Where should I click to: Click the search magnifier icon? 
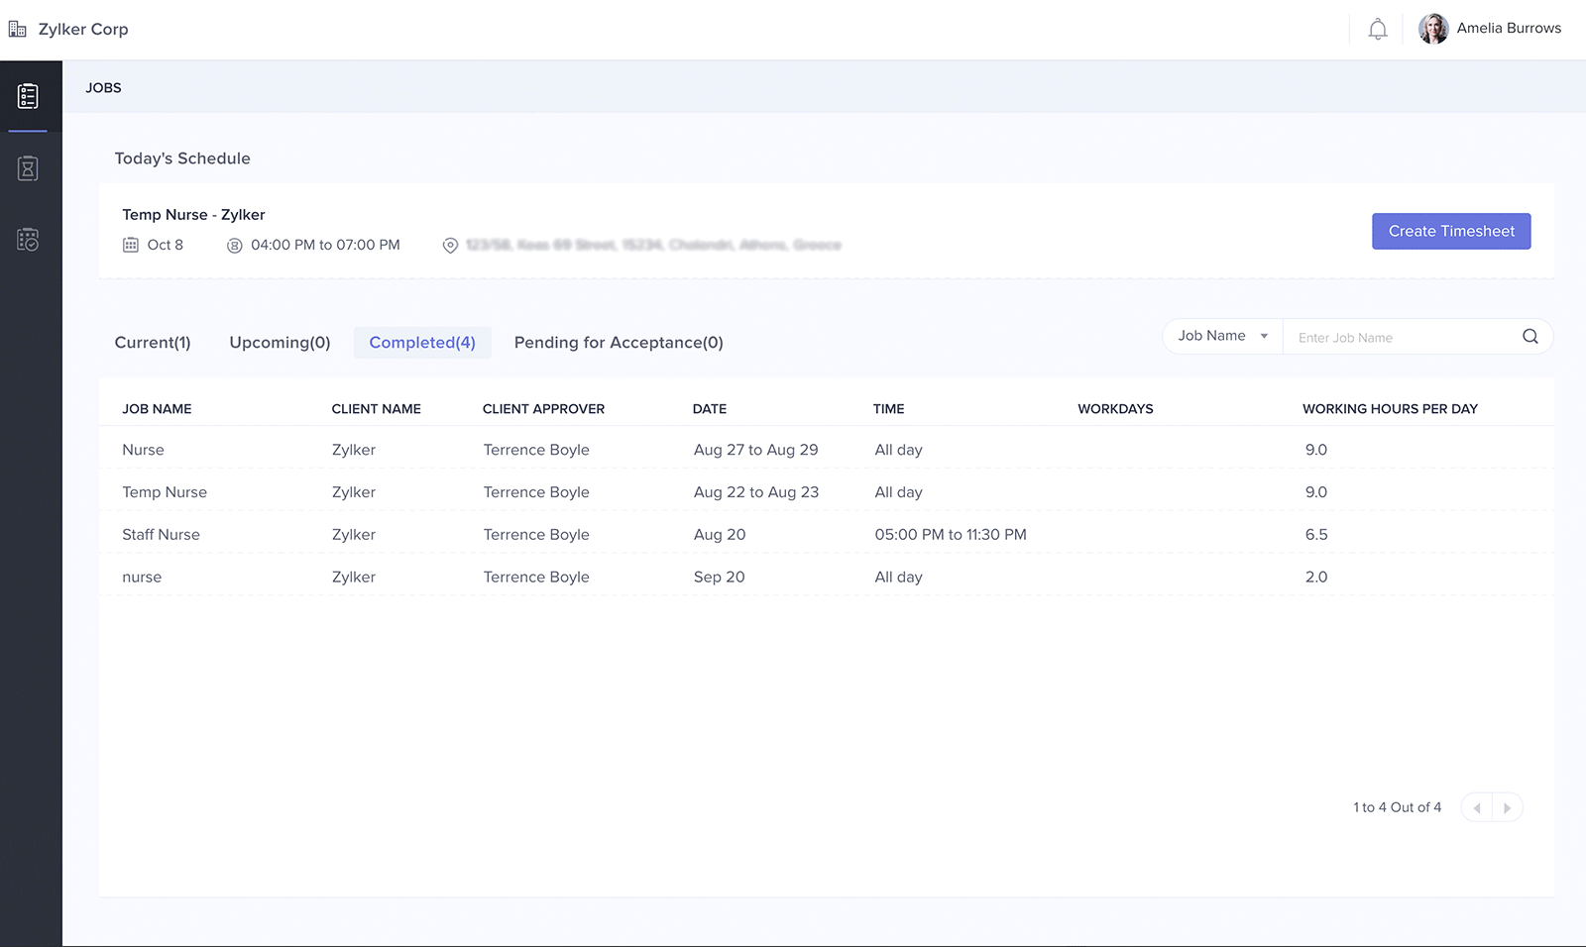(x=1529, y=337)
